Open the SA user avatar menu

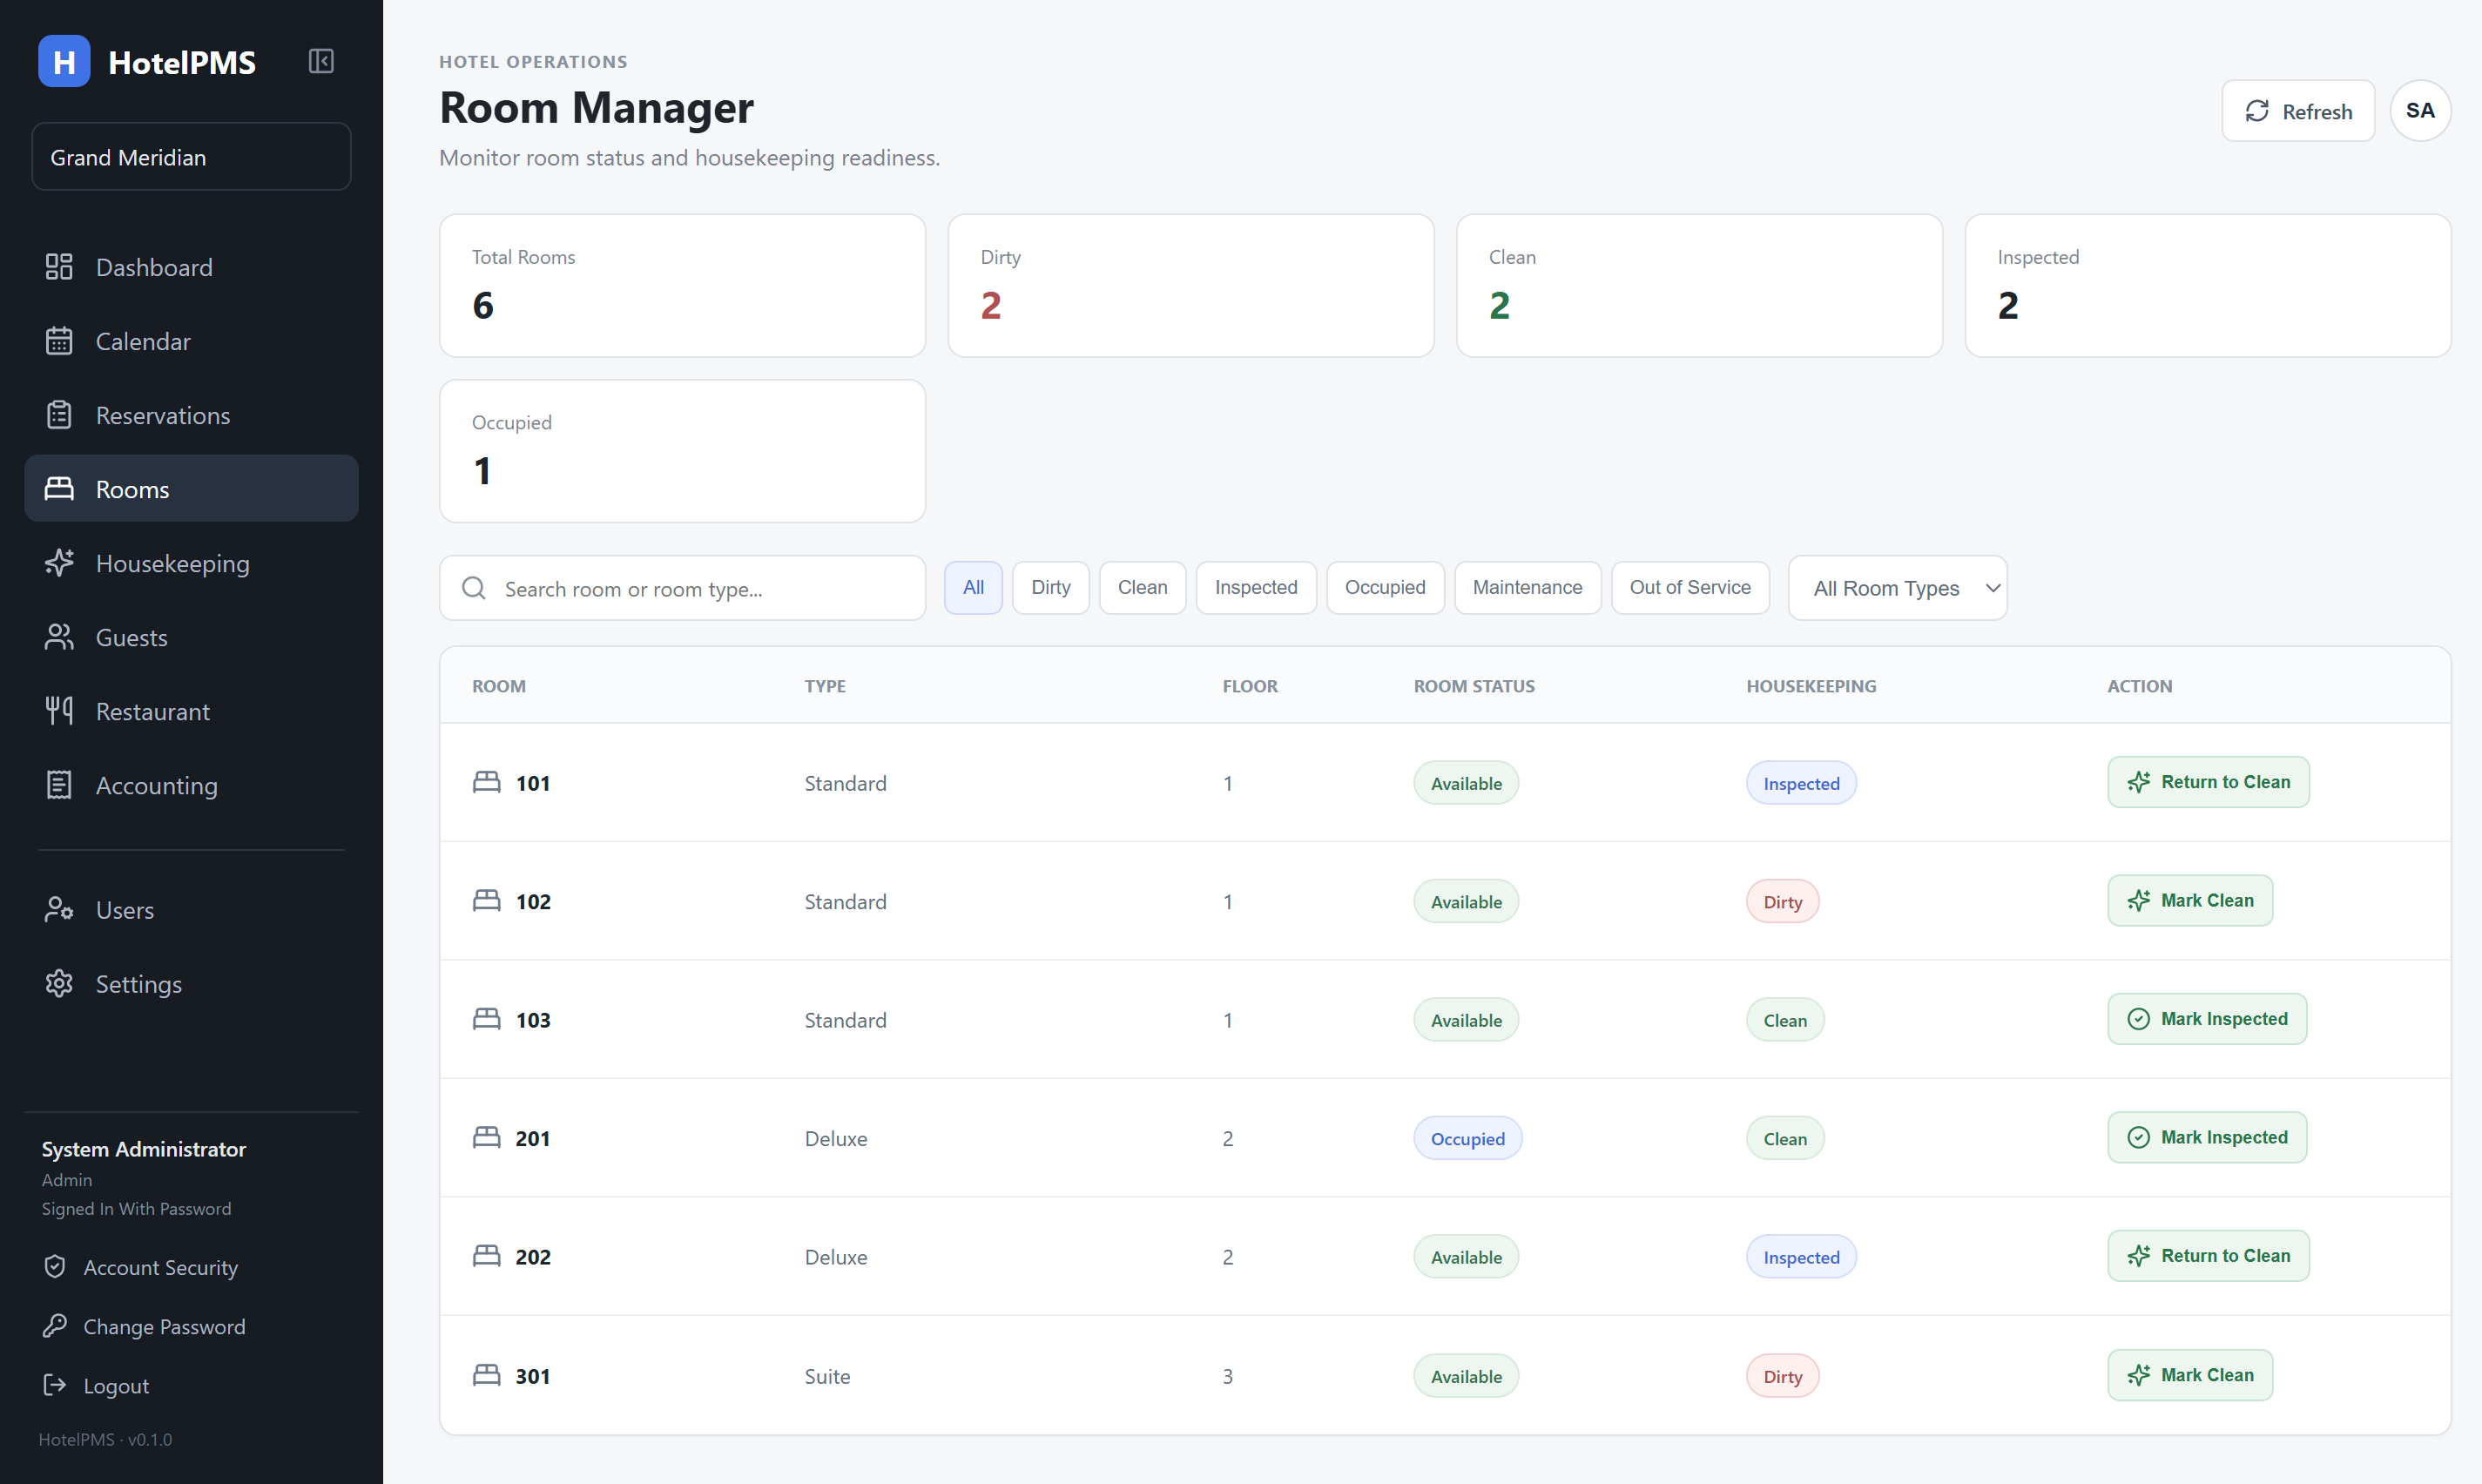click(x=2420, y=111)
